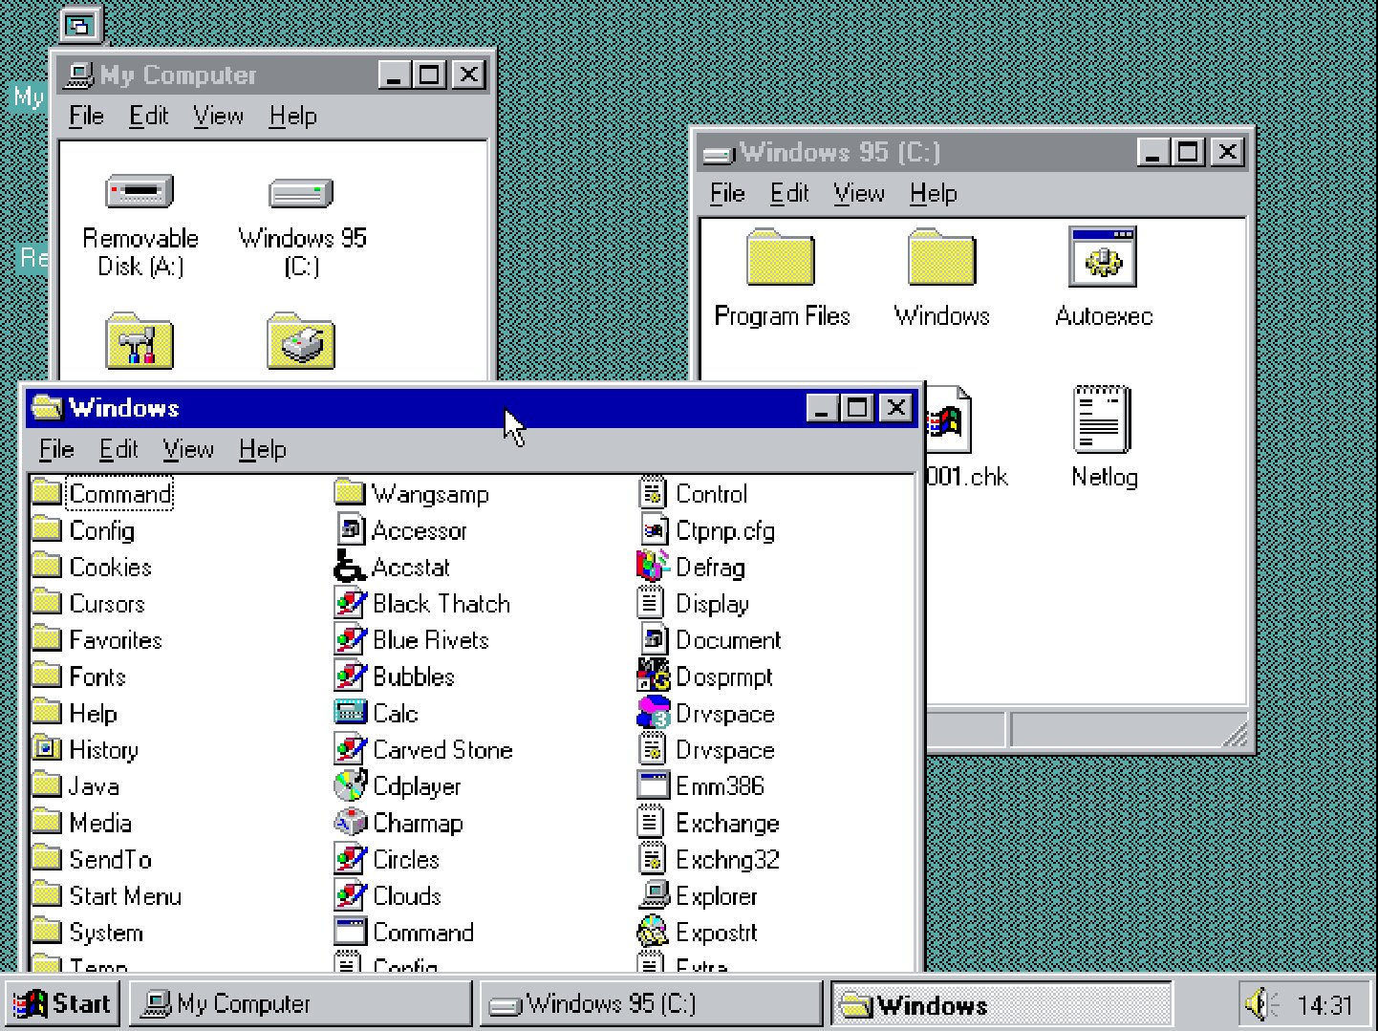
Task: Select the System folder
Action: coord(87,932)
